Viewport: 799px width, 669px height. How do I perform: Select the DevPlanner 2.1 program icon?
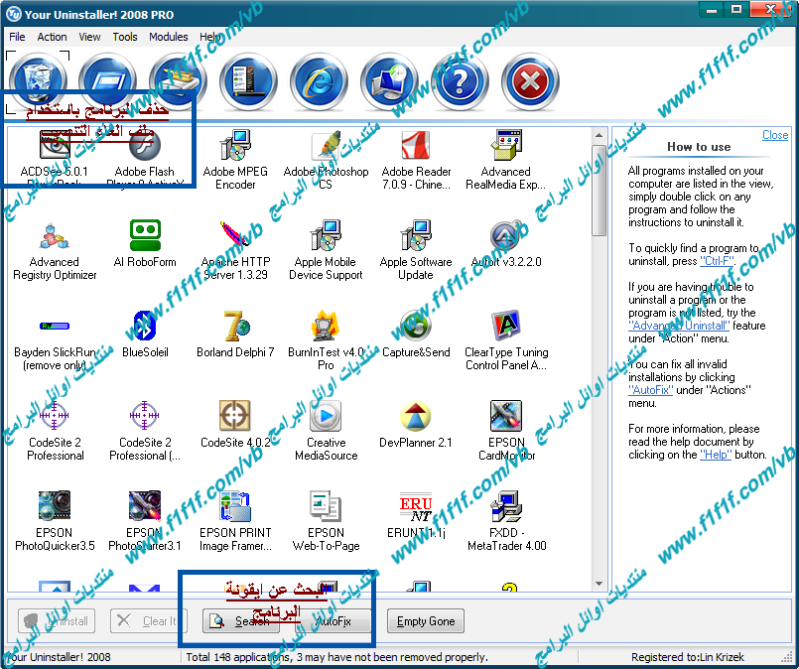pos(415,417)
